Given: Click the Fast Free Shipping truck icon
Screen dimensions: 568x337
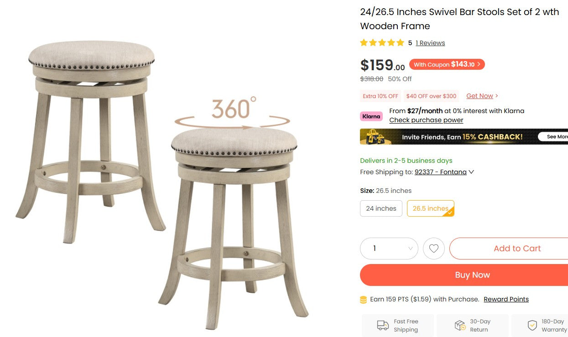Looking at the screenshot, I should (382, 325).
